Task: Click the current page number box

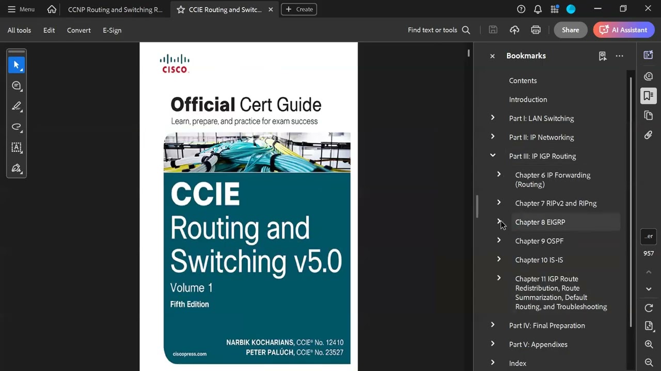Action: pos(649,236)
